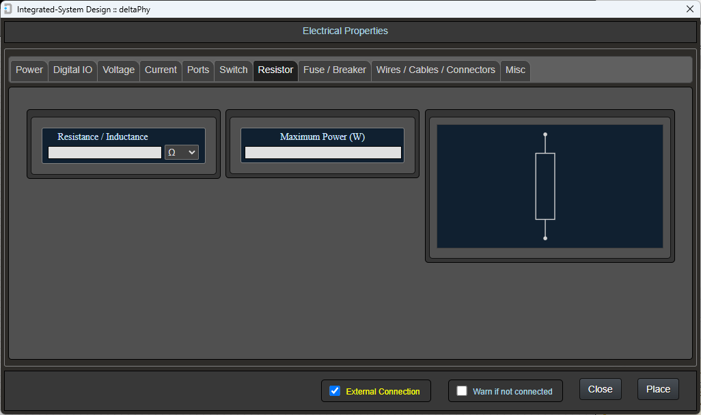Click the Place button
The width and height of the screenshot is (701, 415).
pyautogui.click(x=658, y=389)
